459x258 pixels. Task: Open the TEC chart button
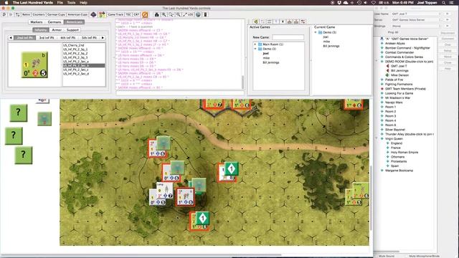pyautogui.click(x=128, y=14)
